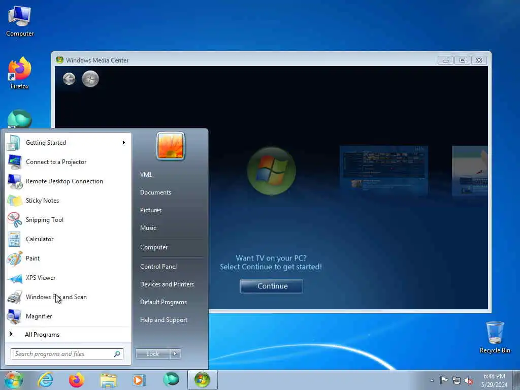Click the muted volume tray icon
The height and width of the screenshot is (390, 520).
pos(469,381)
